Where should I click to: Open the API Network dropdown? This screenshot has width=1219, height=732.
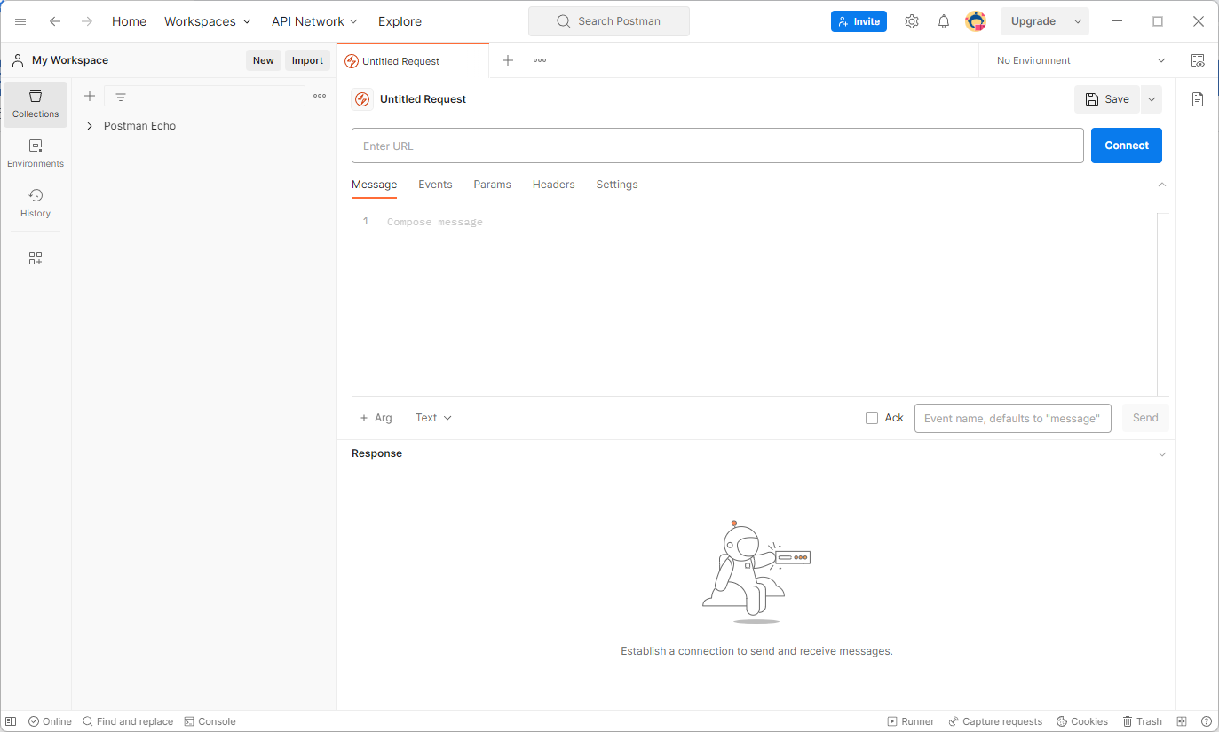pyautogui.click(x=314, y=21)
